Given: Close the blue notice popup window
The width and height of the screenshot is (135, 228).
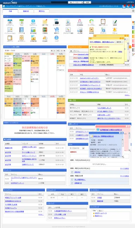Looking at the screenshot, I should [x=122, y=133].
